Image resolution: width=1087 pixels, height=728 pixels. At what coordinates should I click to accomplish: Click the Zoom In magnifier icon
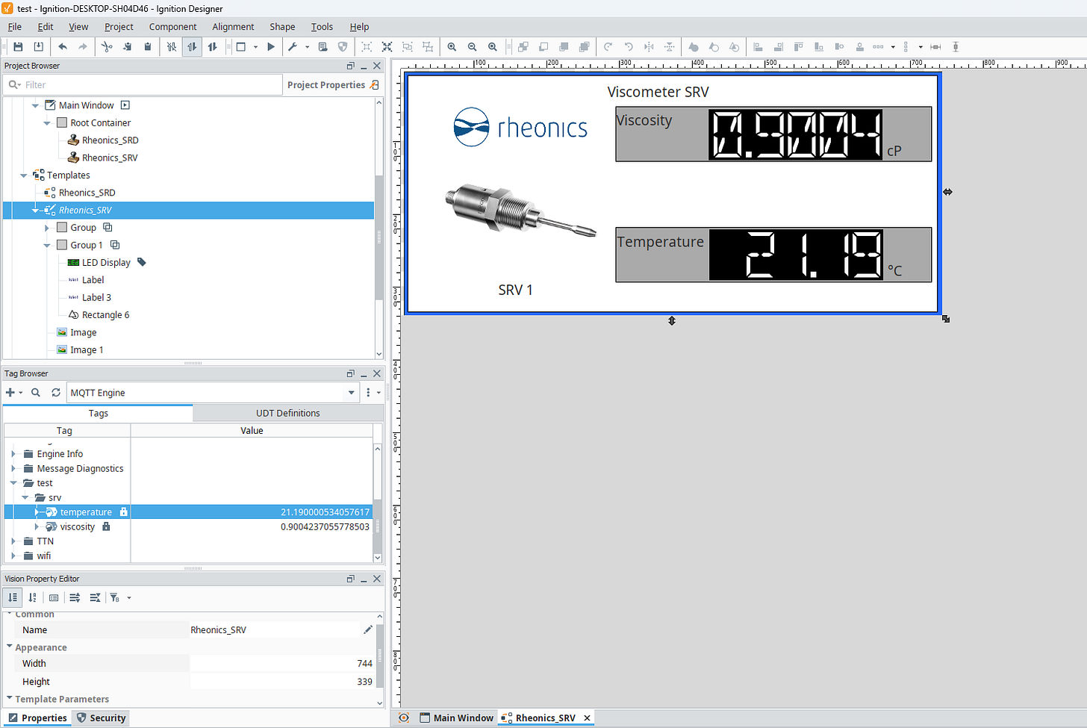[452, 46]
